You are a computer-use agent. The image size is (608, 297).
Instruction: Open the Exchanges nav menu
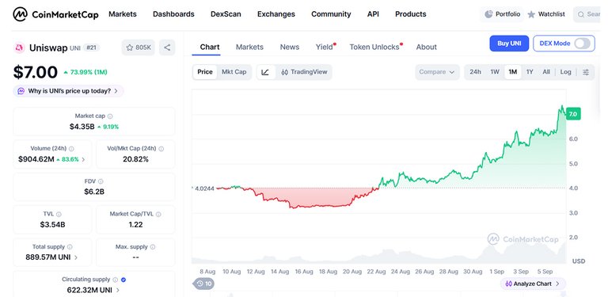[276, 14]
